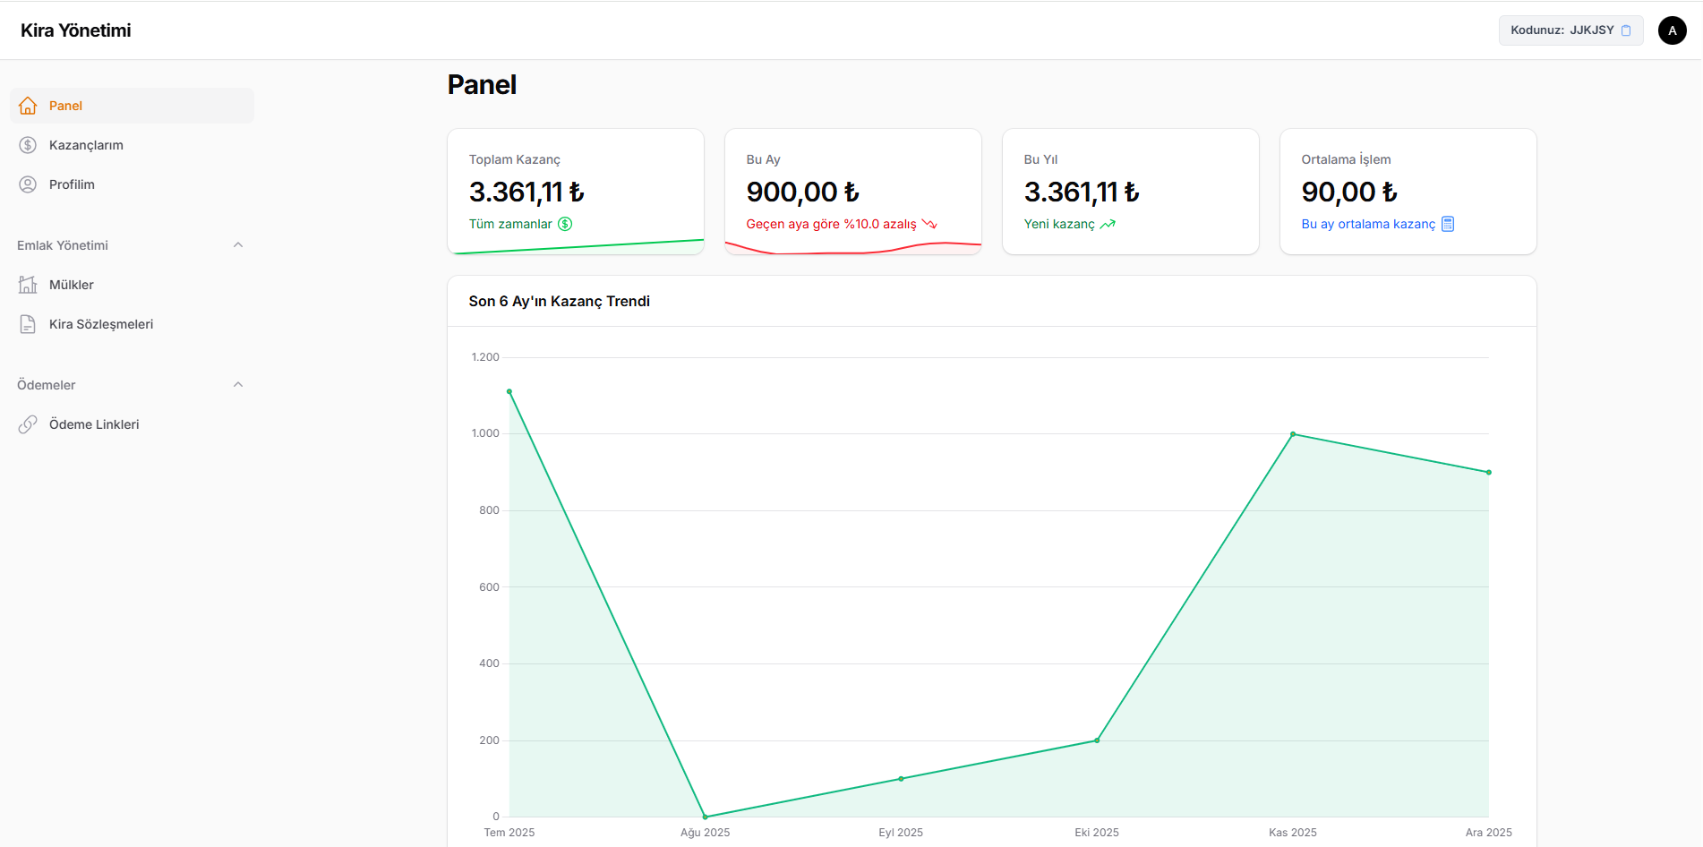Collapse the Ödemeler section chevron
The width and height of the screenshot is (1703, 847).
point(238,385)
